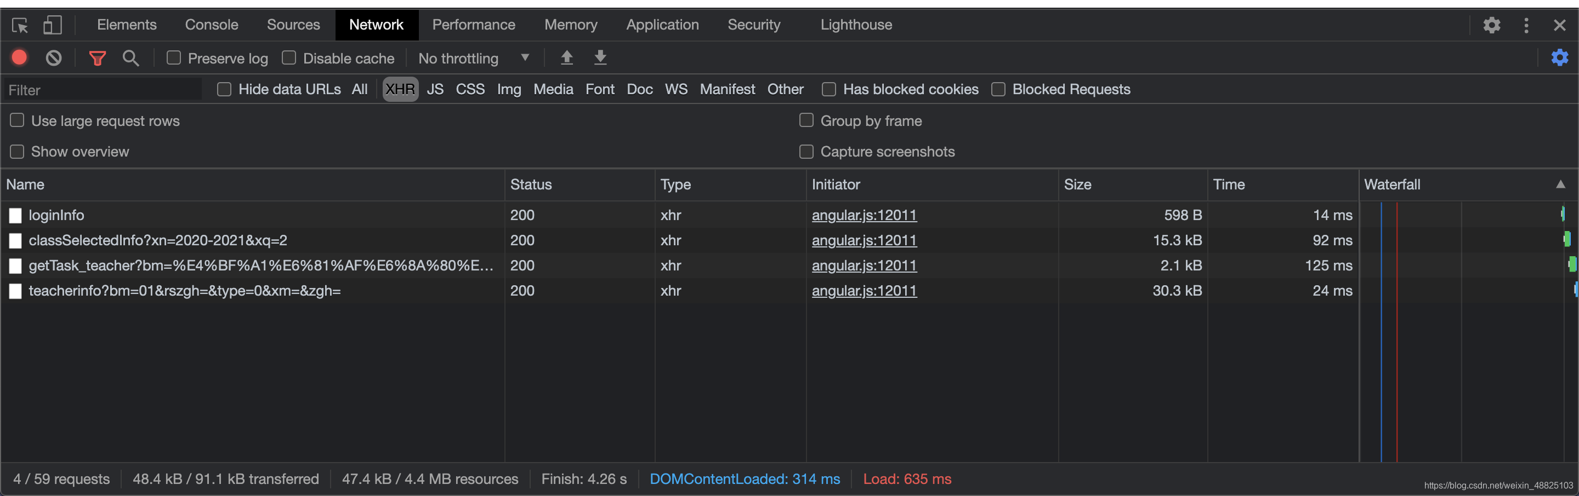1579x496 pixels.
Task: Activate the inspect element picker icon
Action: click(x=20, y=25)
